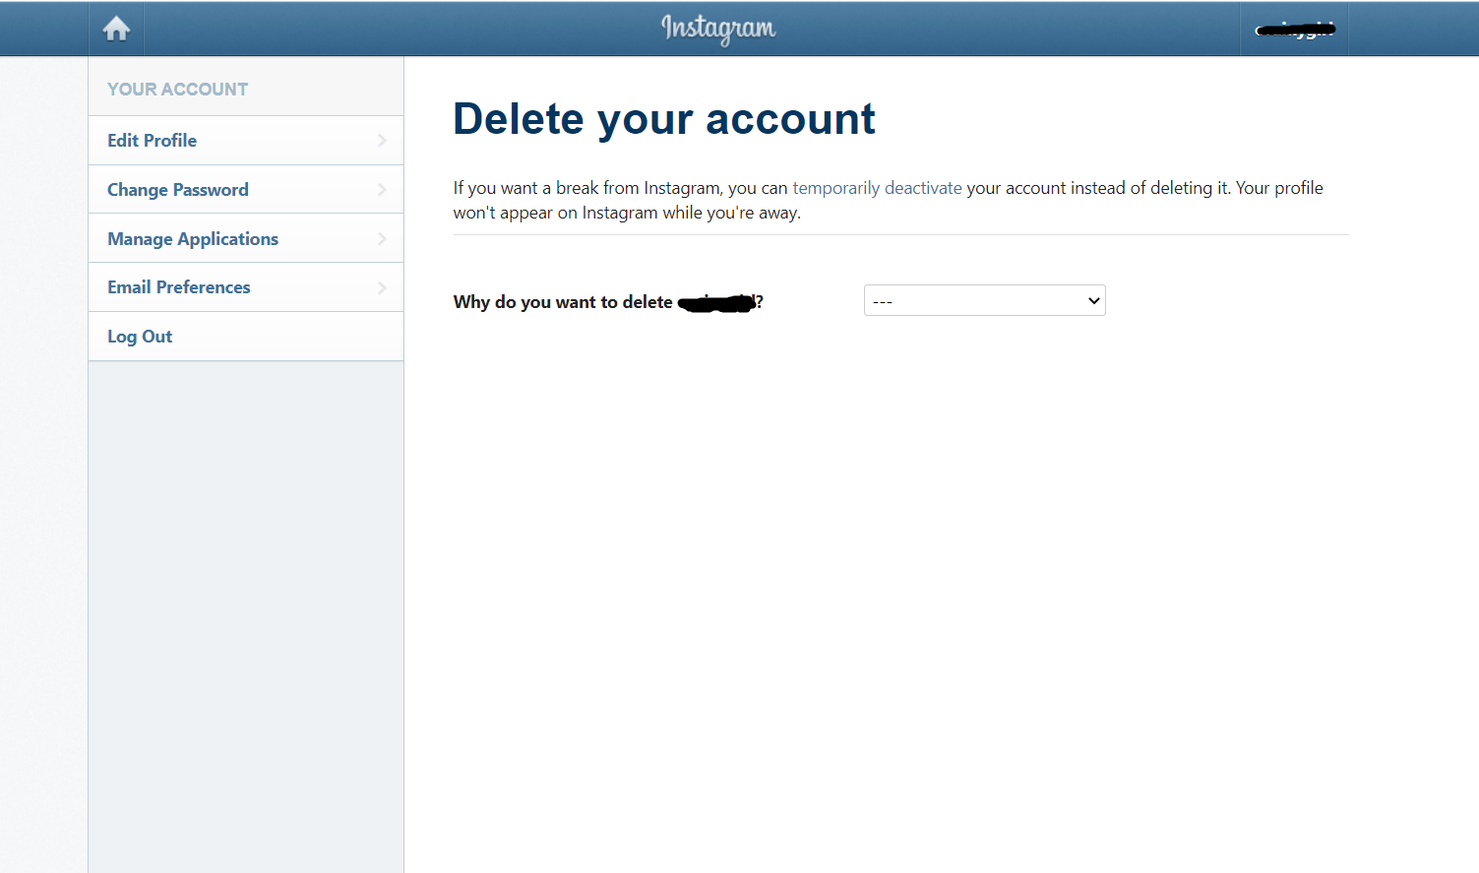The width and height of the screenshot is (1479, 873).
Task: Click the chevron arrow beside Manage Applications
Action: pos(382,239)
